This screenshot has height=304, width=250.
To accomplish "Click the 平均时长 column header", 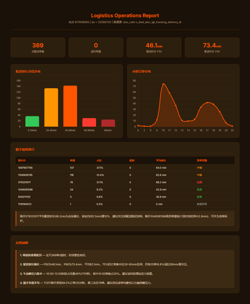I will [x=161, y=161].
